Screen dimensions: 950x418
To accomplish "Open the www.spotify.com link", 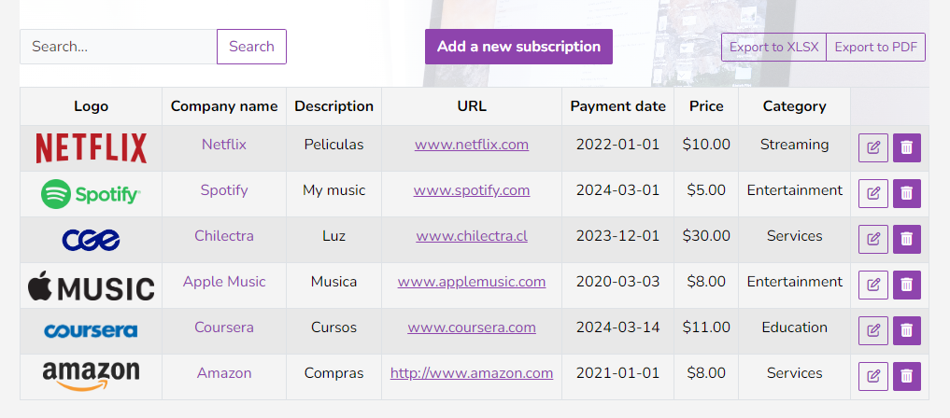I will (472, 190).
